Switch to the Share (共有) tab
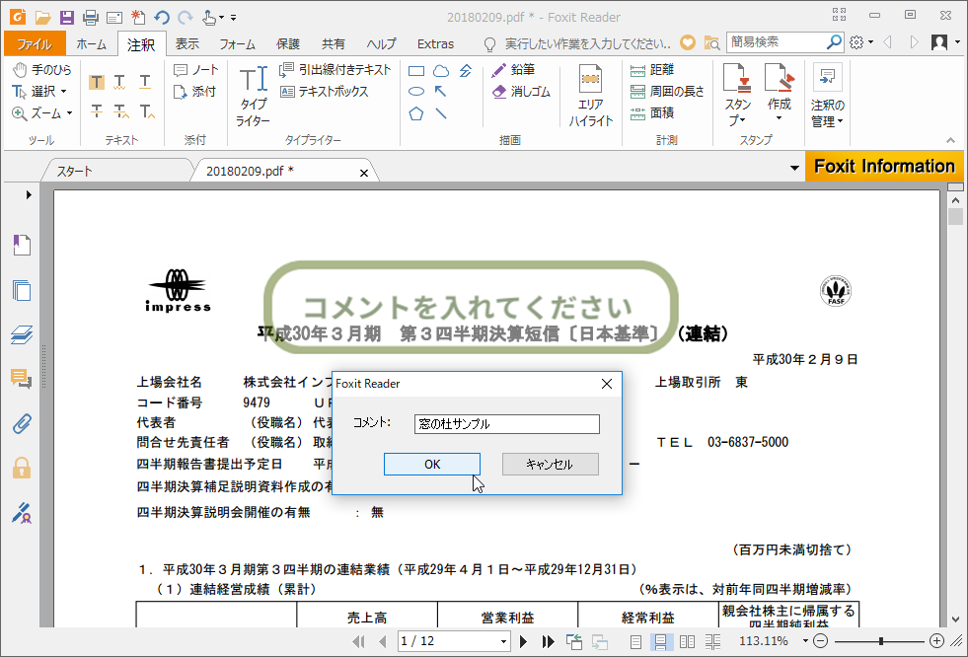Viewport: 968px width, 657px height. tap(334, 43)
